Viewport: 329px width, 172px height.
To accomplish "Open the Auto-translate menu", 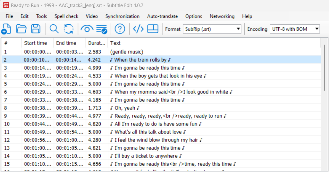I will coord(162,16).
